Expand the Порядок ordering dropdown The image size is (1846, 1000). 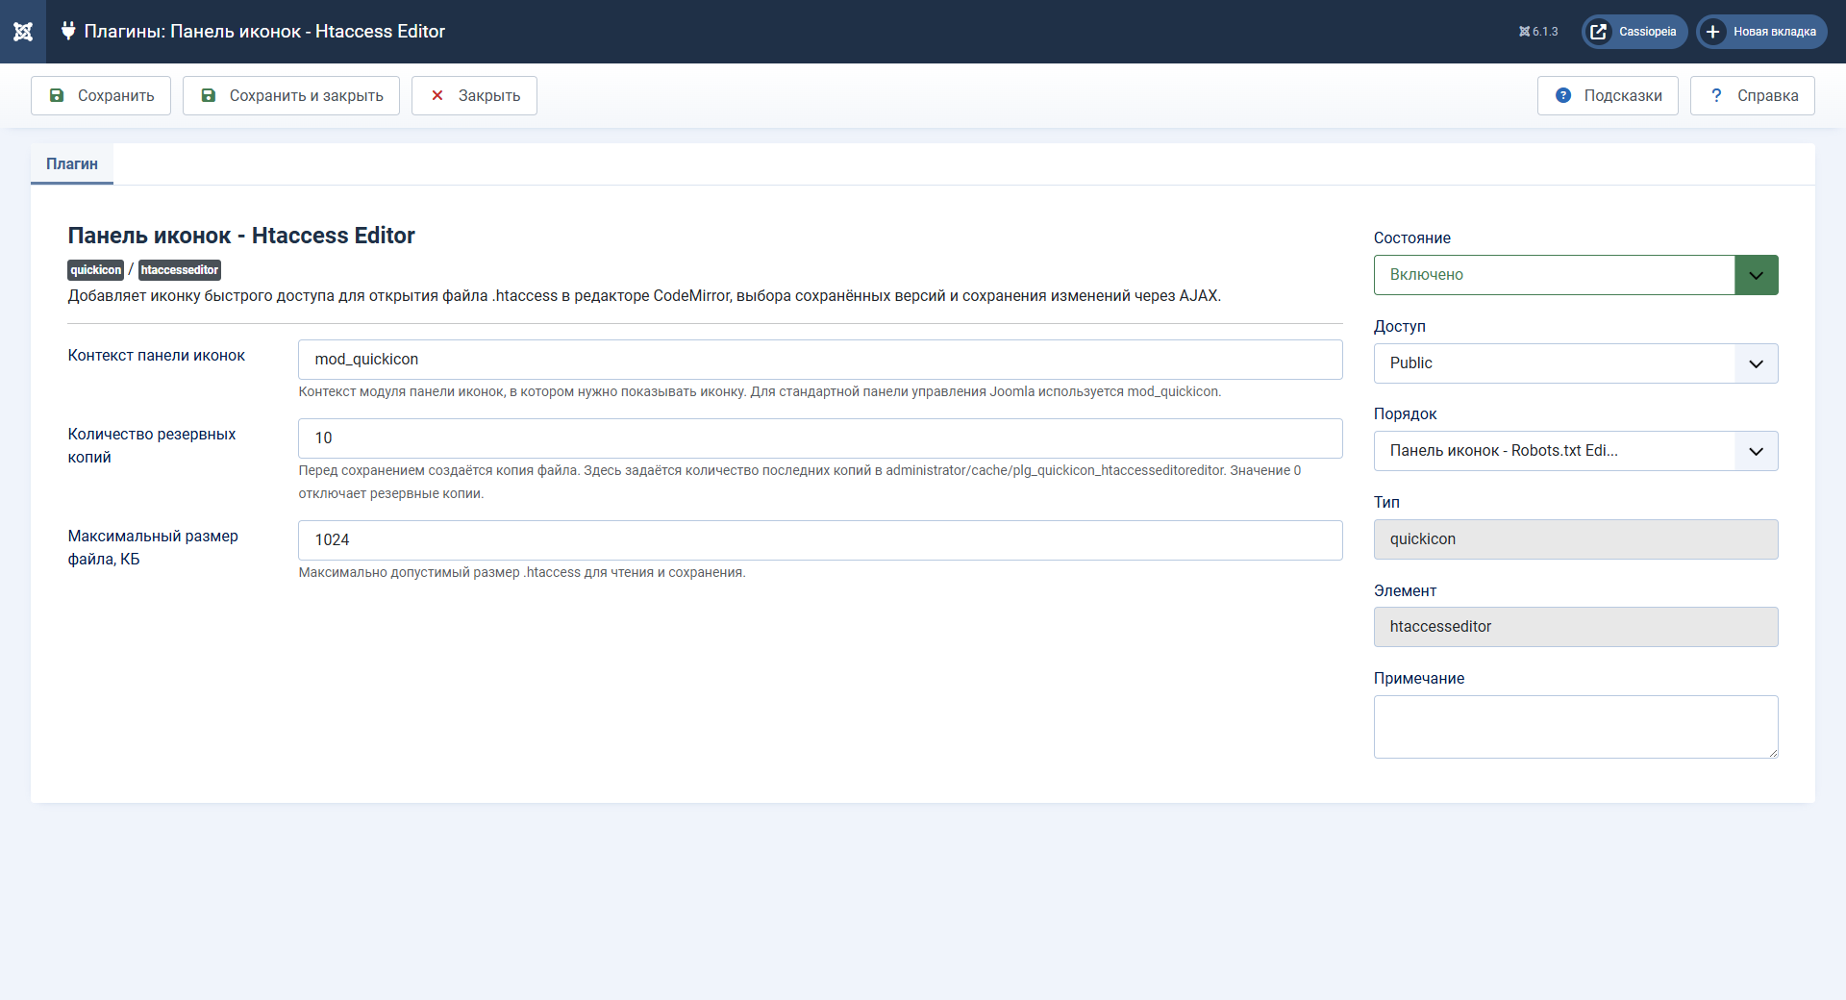tap(1576, 451)
